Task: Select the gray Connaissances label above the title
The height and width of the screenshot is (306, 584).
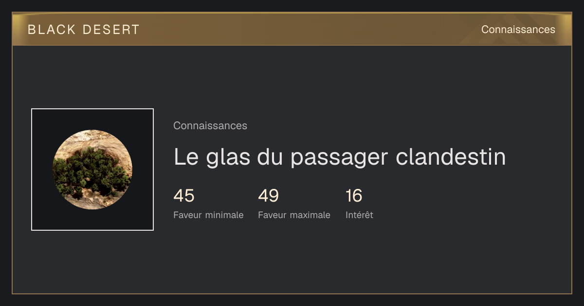Action: tap(210, 125)
